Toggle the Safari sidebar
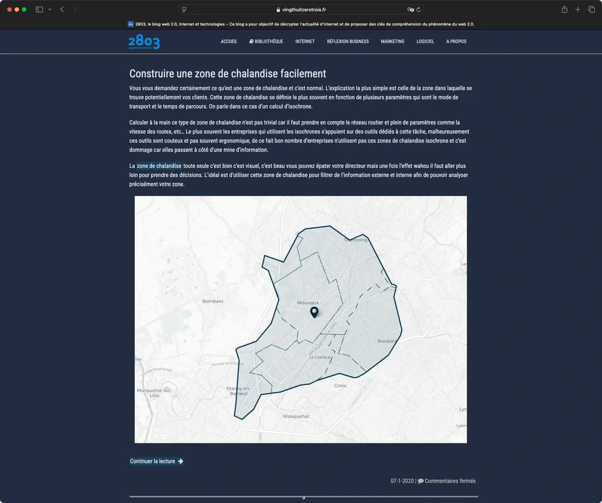The image size is (602, 503). (x=39, y=9)
